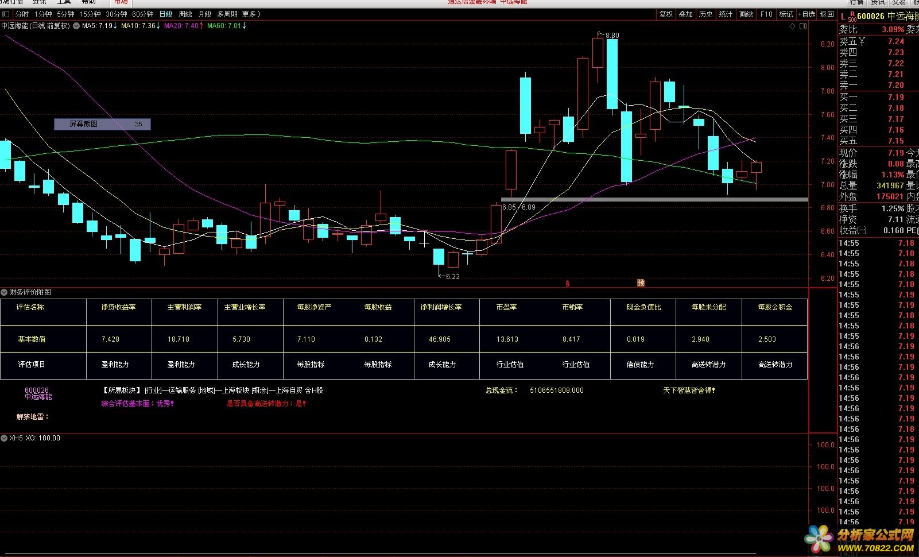This screenshot has width=919, height=557.
Task: Open the 统计 statistics button
Action: coord(726,14)
